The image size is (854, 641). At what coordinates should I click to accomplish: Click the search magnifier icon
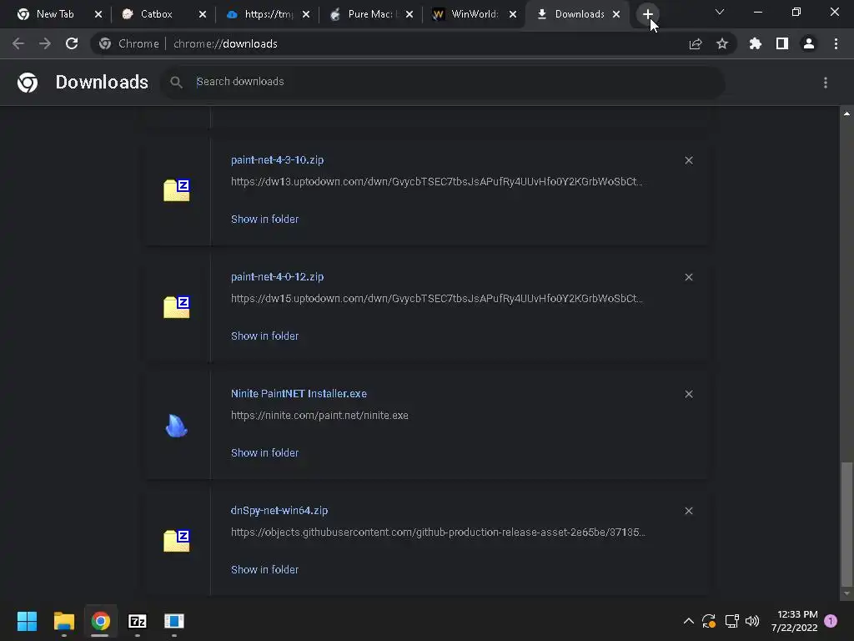tap(176, 83)
